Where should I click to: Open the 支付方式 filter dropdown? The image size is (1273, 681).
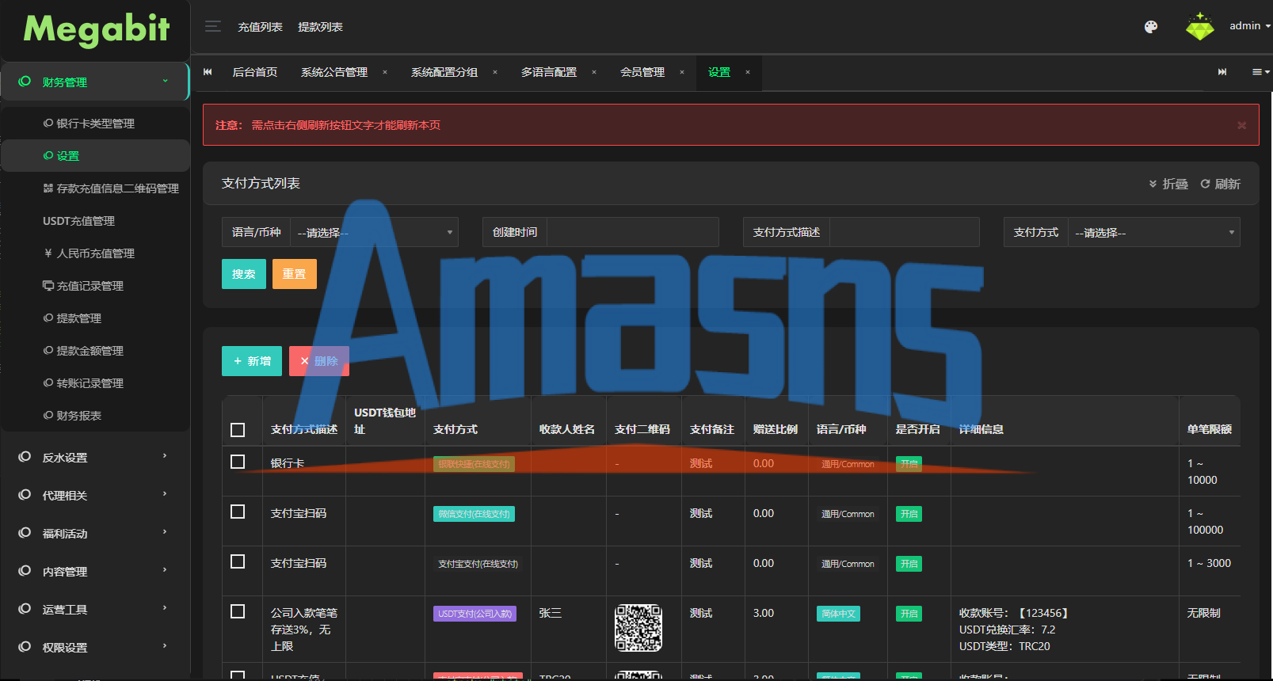point(1154,232)
